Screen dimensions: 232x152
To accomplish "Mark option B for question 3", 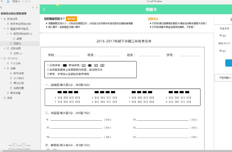I will [x=140, y=98].
